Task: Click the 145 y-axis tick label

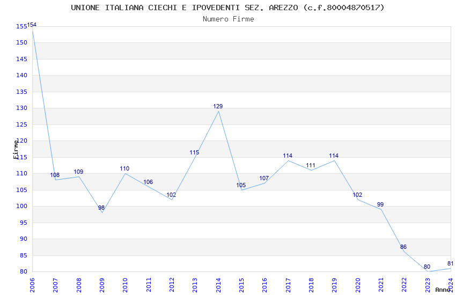Action: (21, 59)
